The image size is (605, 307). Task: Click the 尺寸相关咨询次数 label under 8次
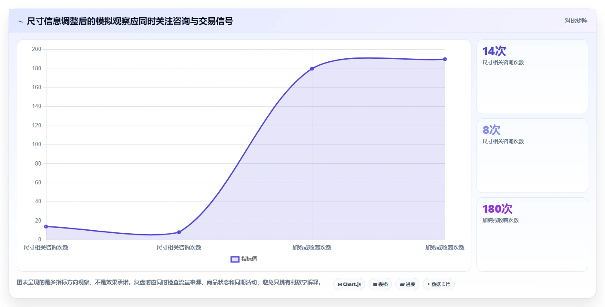pyautogui.click(x=503, y=141)
